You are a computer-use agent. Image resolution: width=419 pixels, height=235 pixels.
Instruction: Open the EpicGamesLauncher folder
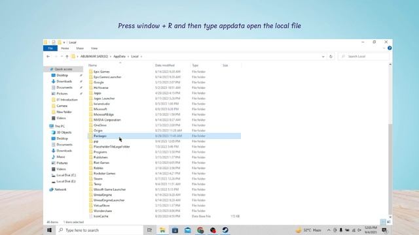[107, 77]
